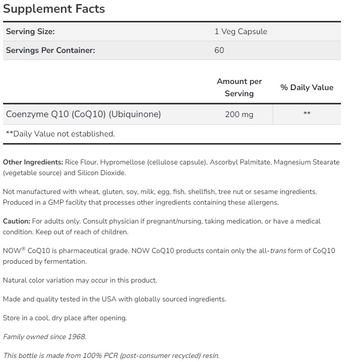This screenshot has height=362, width=344.
Task: Click the double asterisk daily value cell
Action: click(x=307, y=115)
